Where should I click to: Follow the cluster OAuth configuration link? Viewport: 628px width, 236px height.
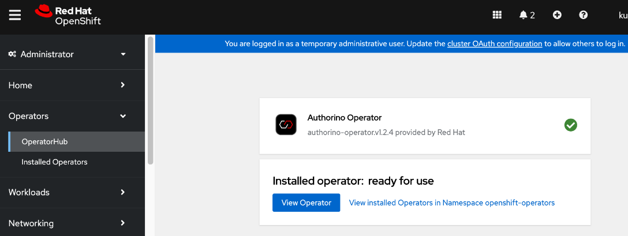pos(495,44)
